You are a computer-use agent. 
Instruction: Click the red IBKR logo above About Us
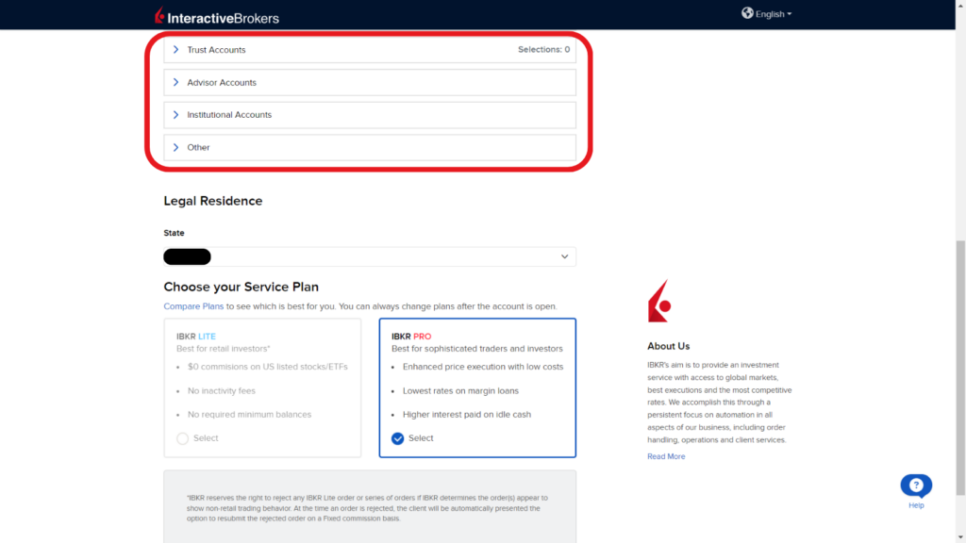(660, 300)
